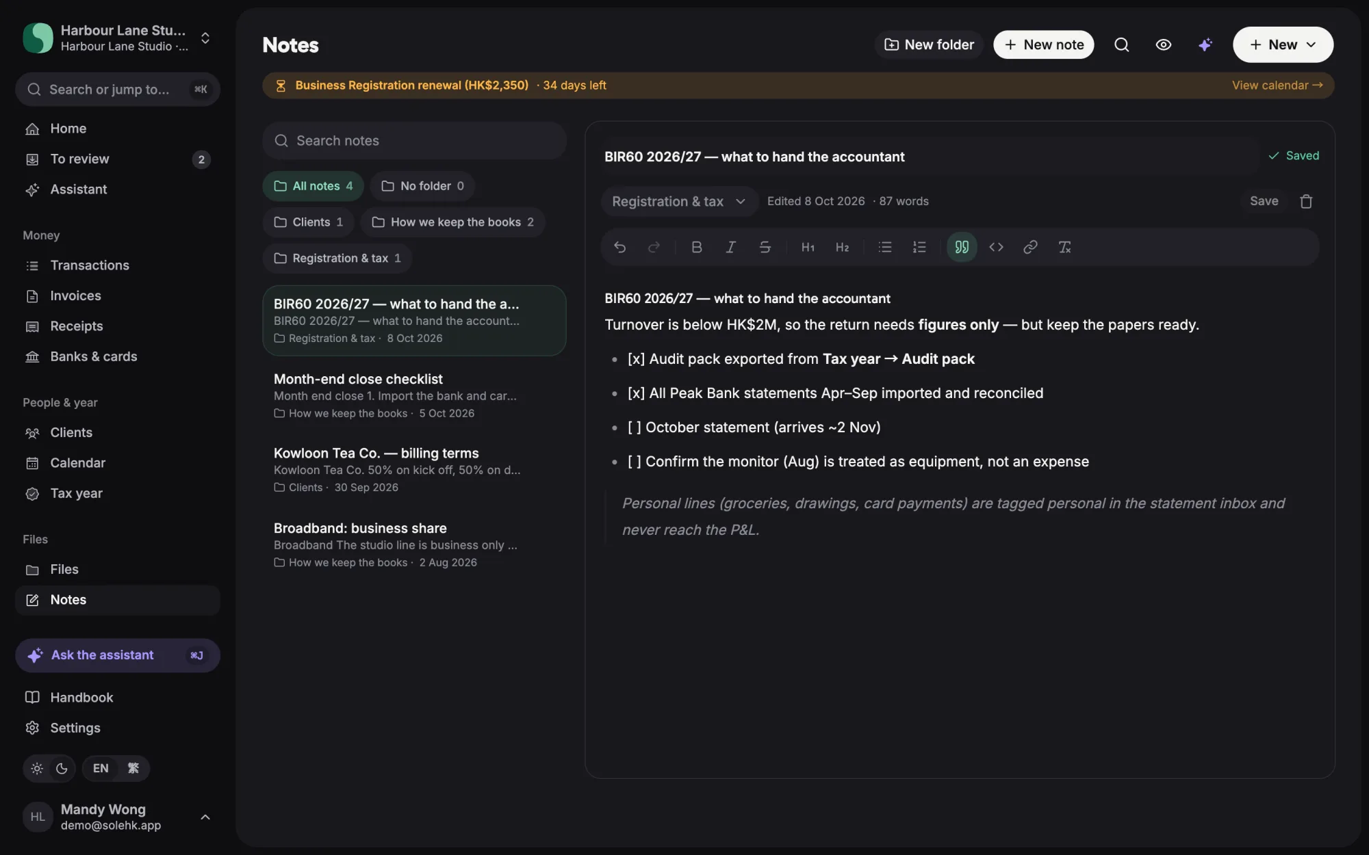Toggle the blockquote formatting button
Screen dimensions: 1369x855
point(962,247)
